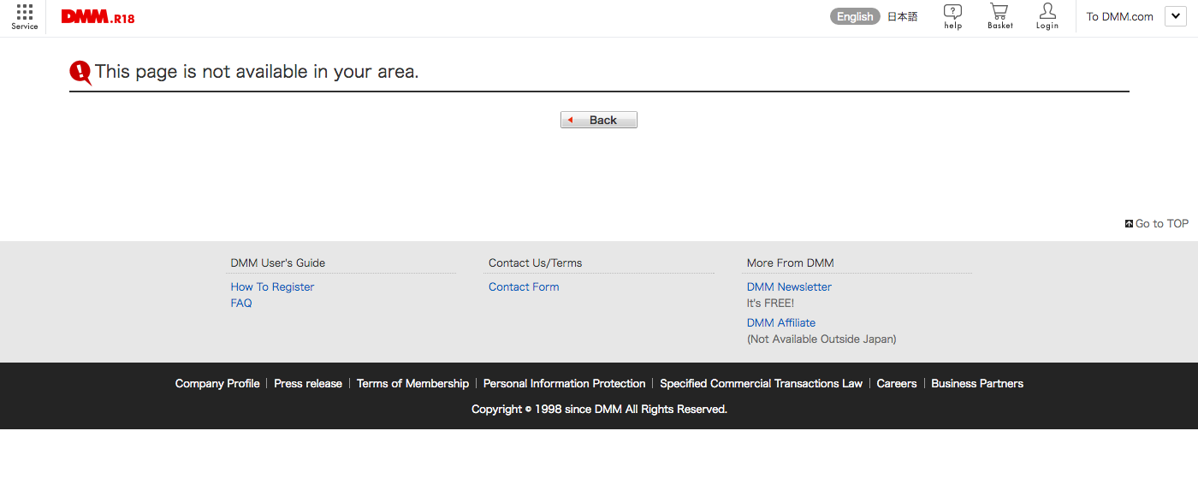Click Go to TOP link
This screenshot has height=484, width=1198.
pos(1160,224)
